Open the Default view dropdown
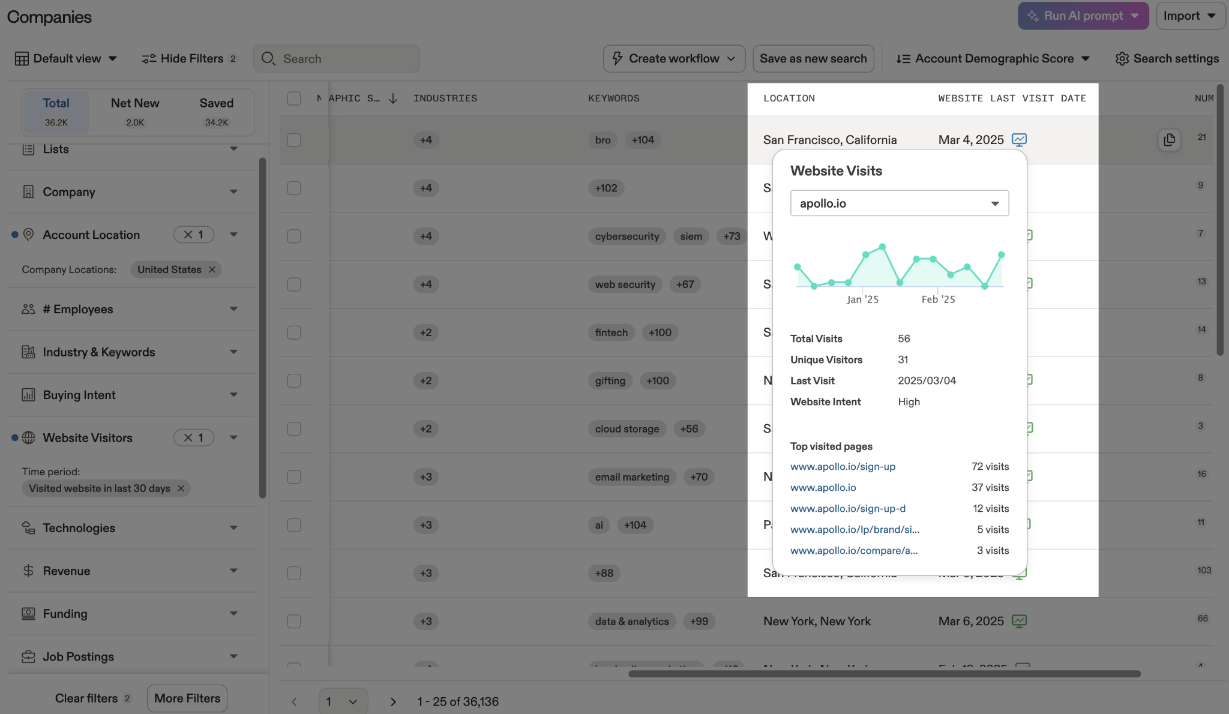 pyautogui.click(x=66, y=59)
